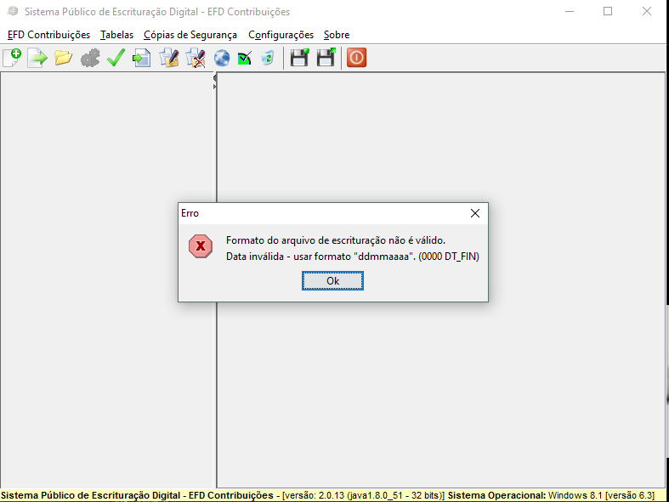Click the app icon in title bar
This screenshot has height=502, width=669.
click(13, 11)
